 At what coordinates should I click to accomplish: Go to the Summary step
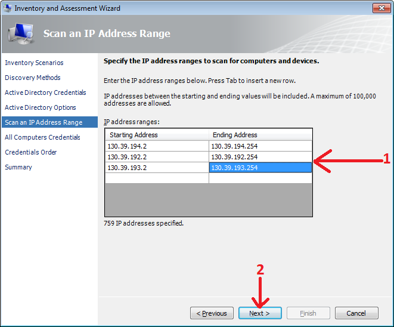click(x=18, y=167)
